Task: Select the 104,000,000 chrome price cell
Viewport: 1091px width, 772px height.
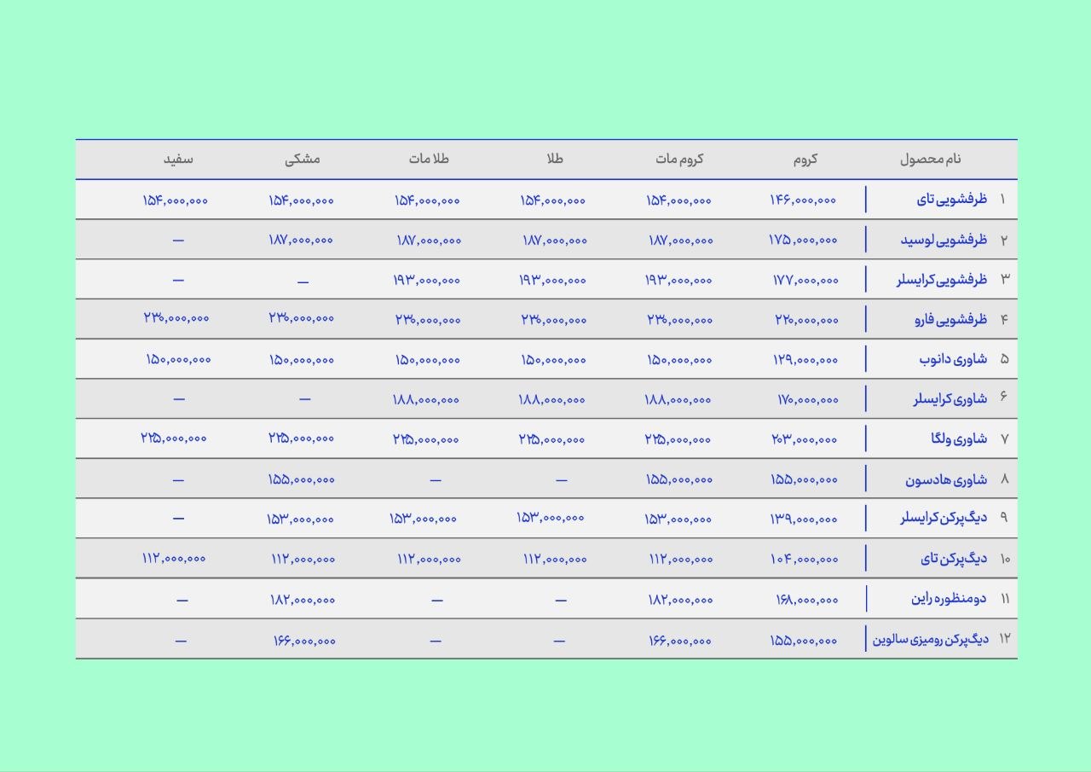Action: pos(805,560)
